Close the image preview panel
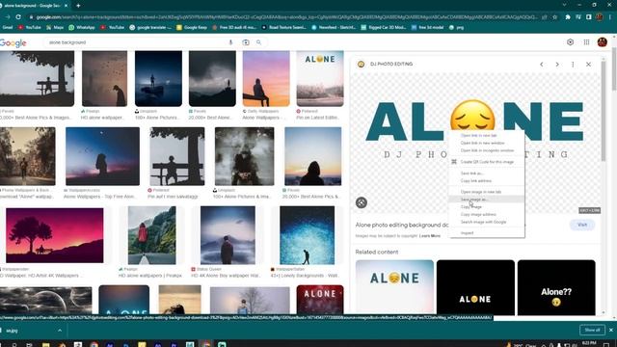 click(x=588, y=65)
